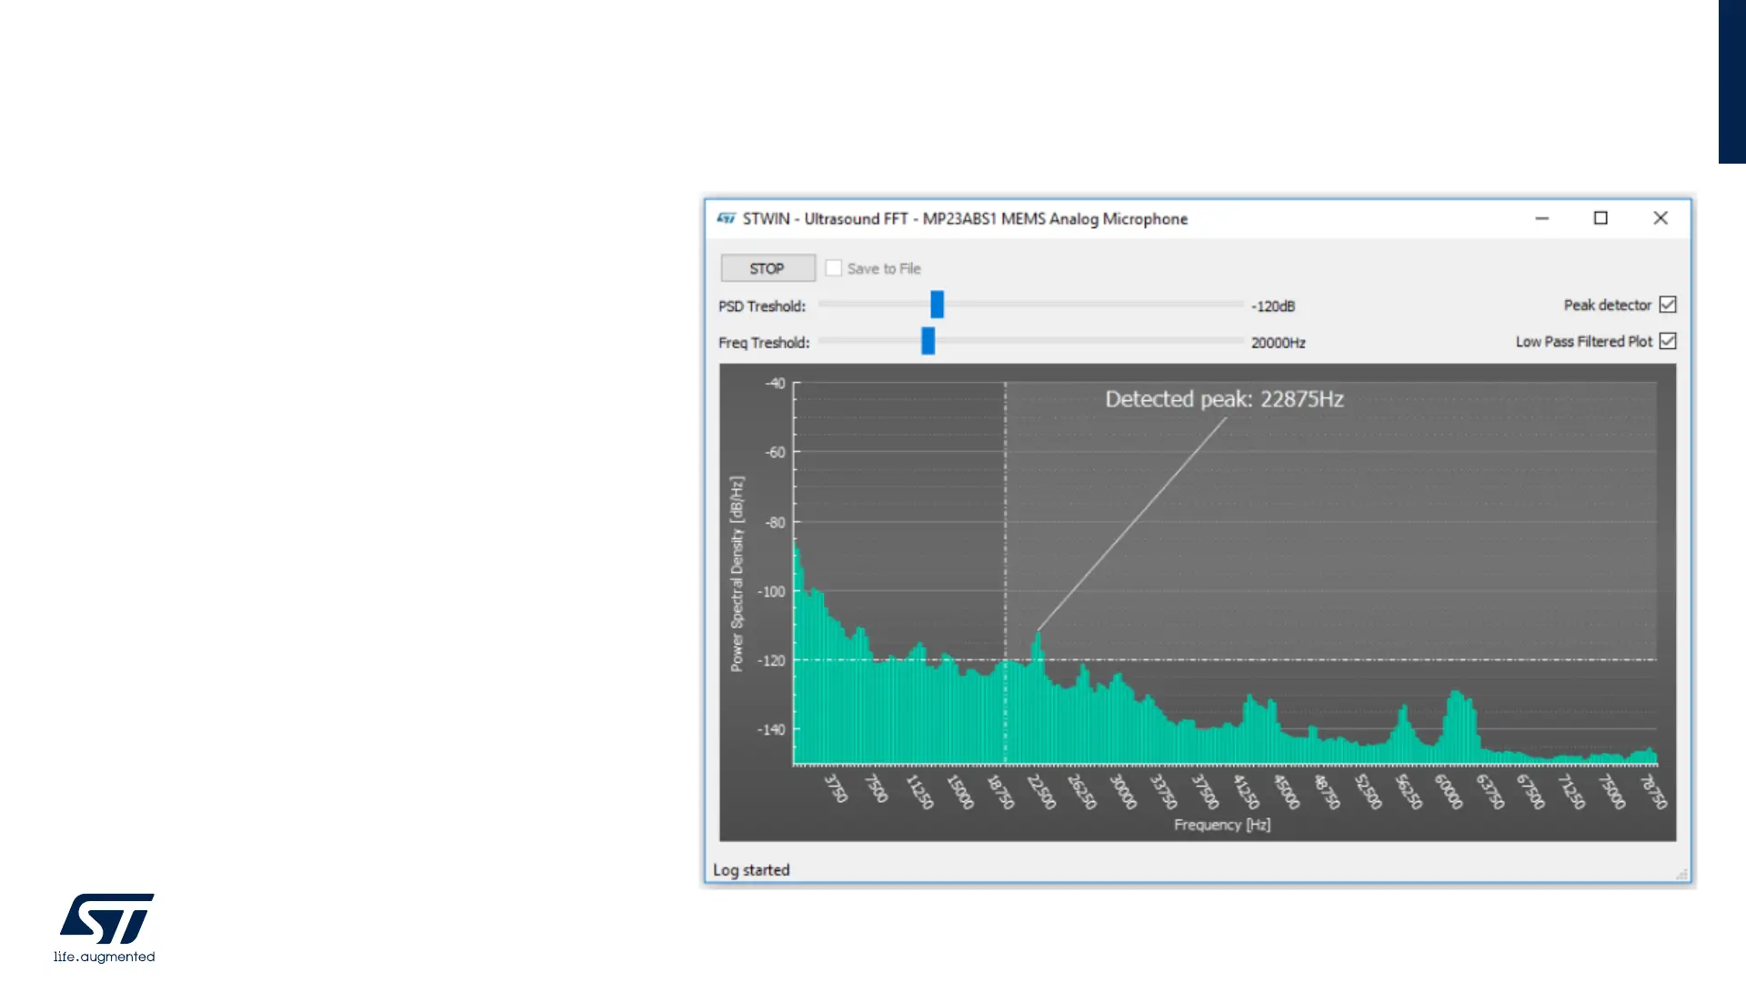
Task: Click the 3750 x-axis tick label
Action: click(x=836, y=788)
